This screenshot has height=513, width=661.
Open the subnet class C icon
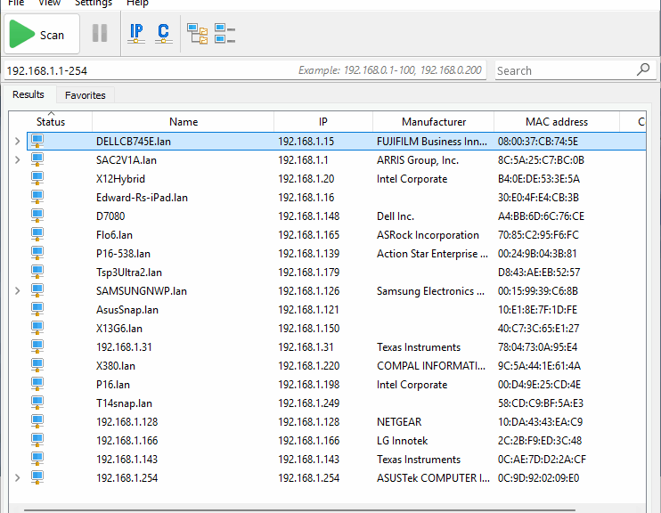164,33
